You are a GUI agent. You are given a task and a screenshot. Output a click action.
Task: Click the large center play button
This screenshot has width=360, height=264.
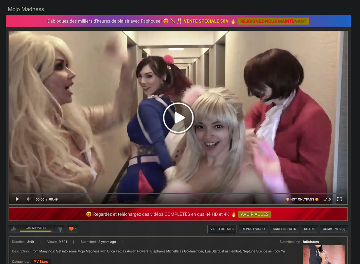tap(178, 117)
